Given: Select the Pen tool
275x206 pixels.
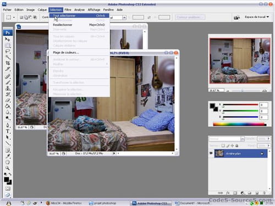Looking at the screenshot, I should coord(8,125).
